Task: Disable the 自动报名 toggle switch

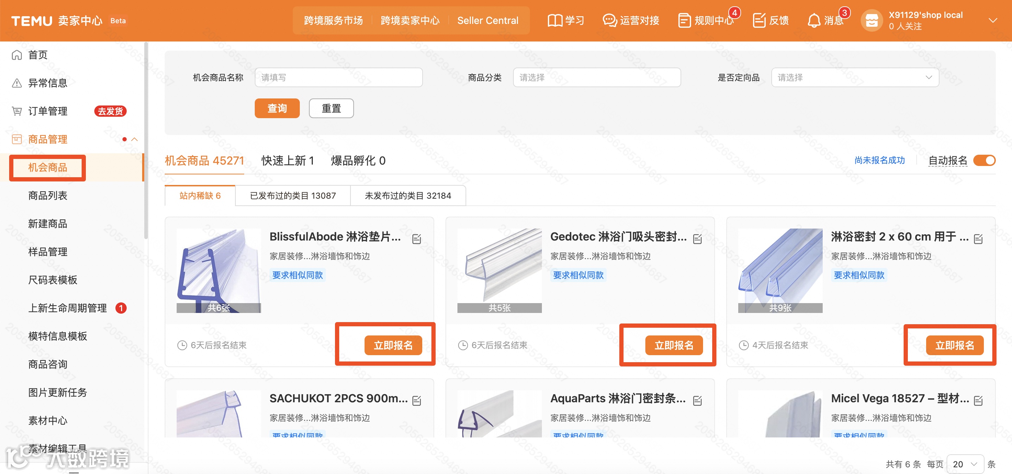Action: 984,161
